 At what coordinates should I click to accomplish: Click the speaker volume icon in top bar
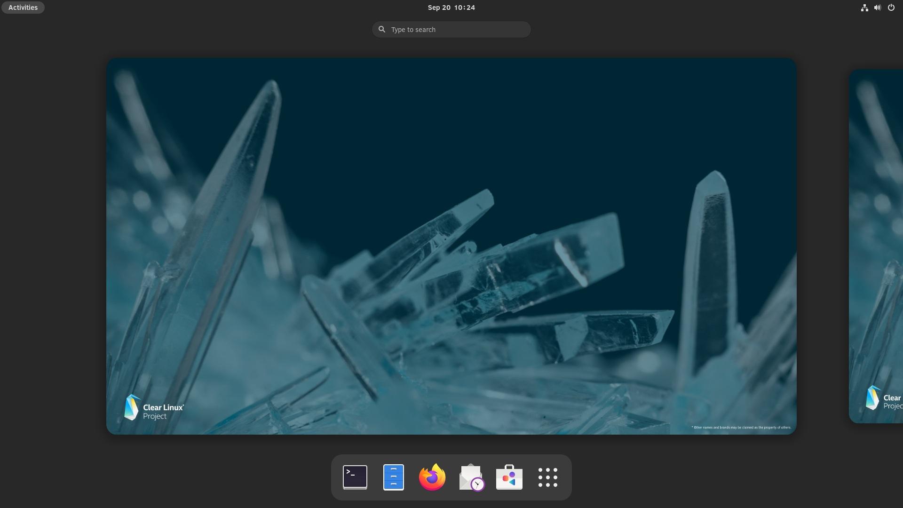877,8
